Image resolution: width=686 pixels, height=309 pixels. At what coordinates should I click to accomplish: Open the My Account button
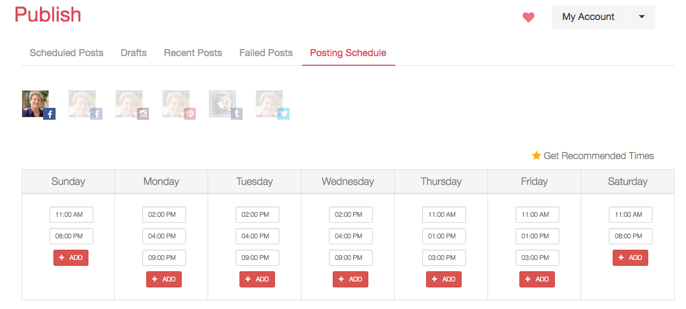[589, 17]
